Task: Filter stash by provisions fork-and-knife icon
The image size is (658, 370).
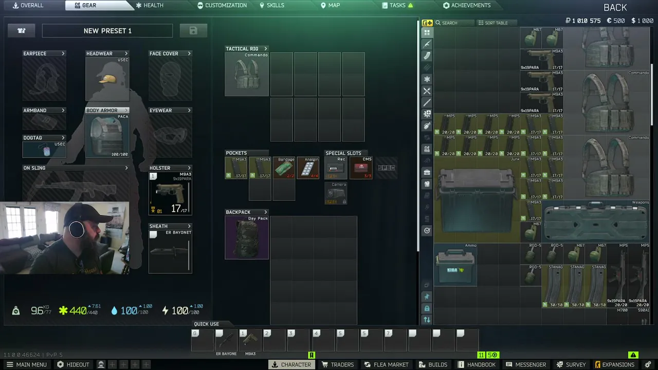Action: tap(427, 91)
